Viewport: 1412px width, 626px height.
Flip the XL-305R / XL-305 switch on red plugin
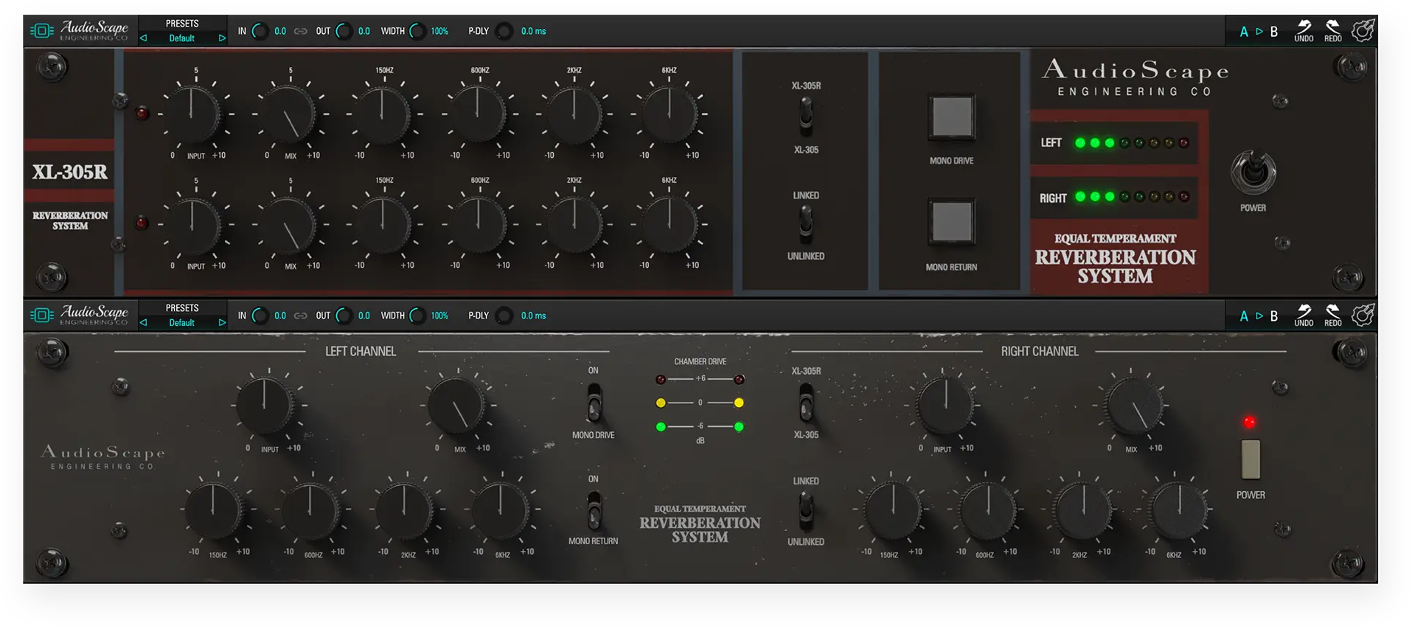pyautogui.click(x=806, y=116)
